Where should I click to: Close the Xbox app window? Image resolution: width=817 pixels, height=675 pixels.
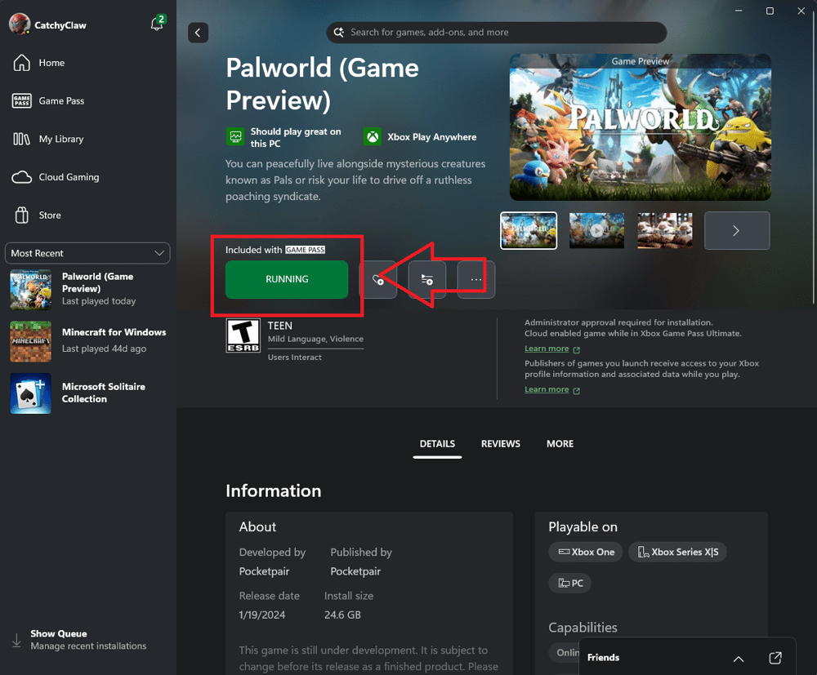[x=801, y=11]
